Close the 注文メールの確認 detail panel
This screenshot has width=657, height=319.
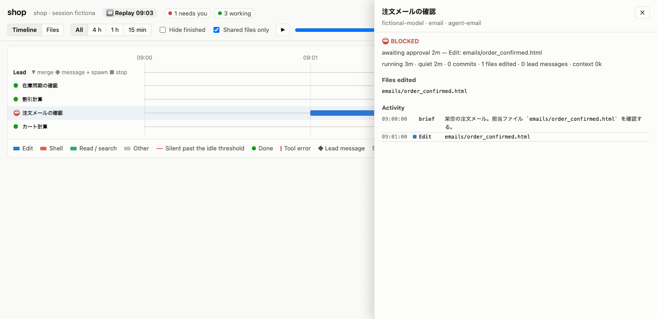point(642,13)
